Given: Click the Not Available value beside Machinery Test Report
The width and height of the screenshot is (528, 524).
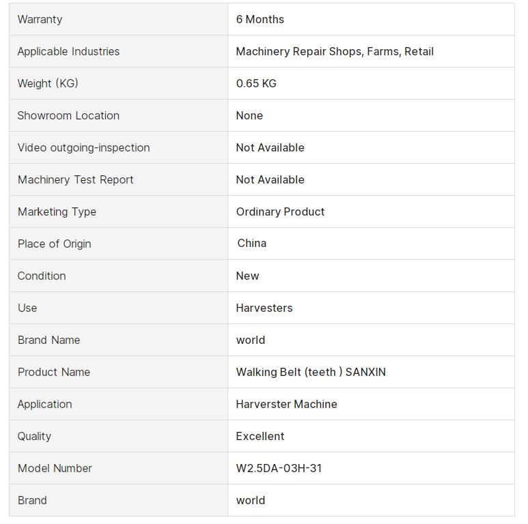Looking at the screenshot, I should pos(270,179).
